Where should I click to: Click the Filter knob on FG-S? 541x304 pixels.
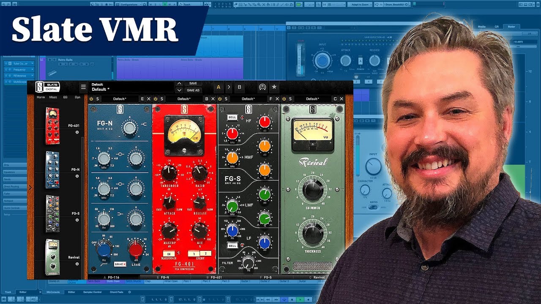click(x=249, y=262)
